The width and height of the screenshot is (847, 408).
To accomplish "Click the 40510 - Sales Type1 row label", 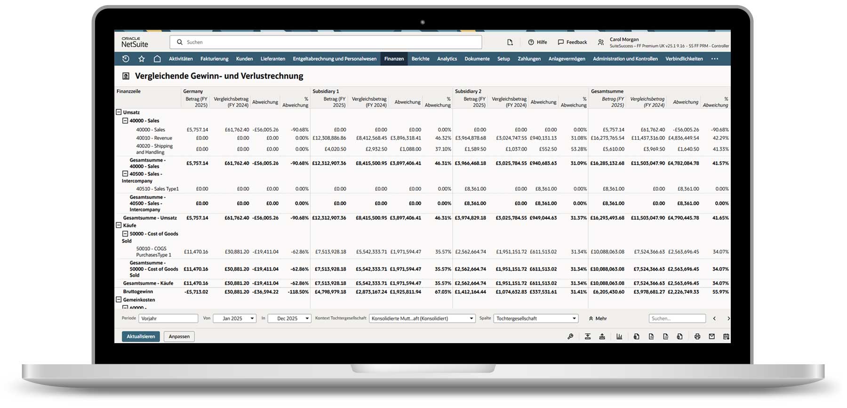I will 157,189.
